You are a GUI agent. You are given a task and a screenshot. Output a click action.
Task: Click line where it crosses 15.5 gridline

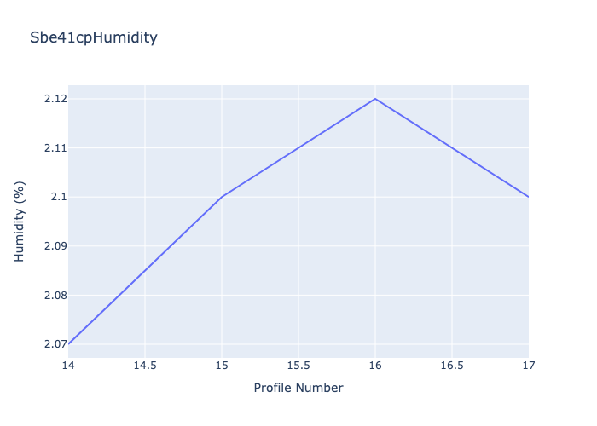tap(298, 148)
